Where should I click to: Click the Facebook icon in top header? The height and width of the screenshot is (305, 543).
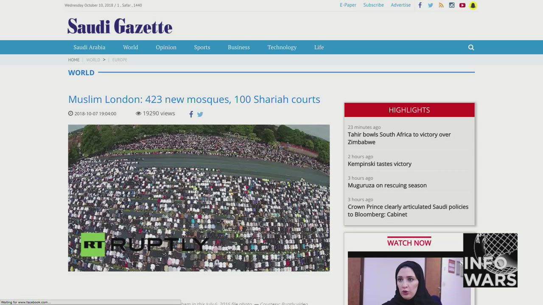(420, 5)
